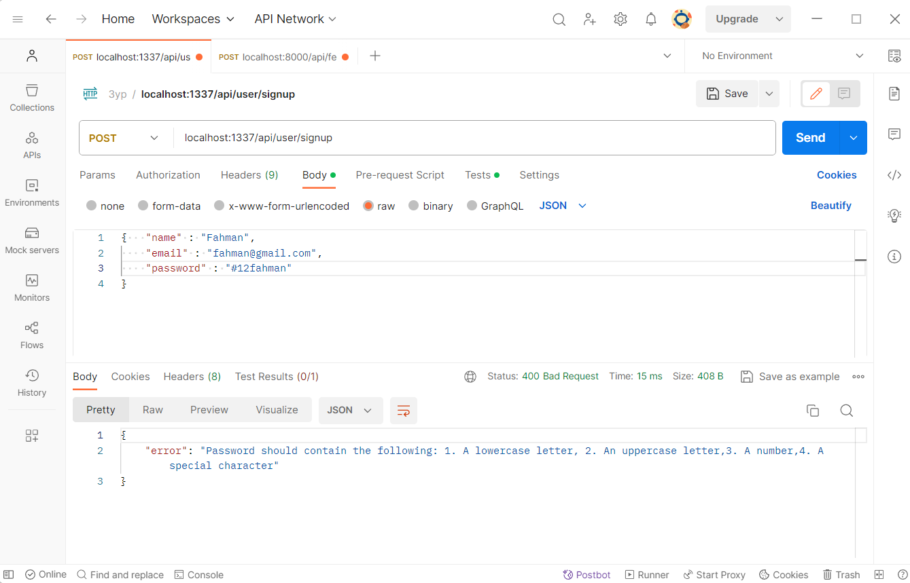Copy the response body
The image size is (910, 583).
812,410
